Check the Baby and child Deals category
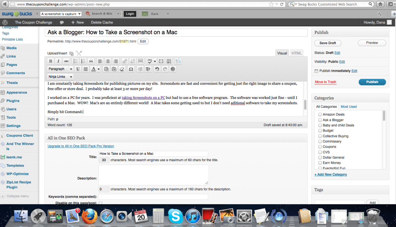The height and width of the screenshot is (227, 396). tap(320, 125)
